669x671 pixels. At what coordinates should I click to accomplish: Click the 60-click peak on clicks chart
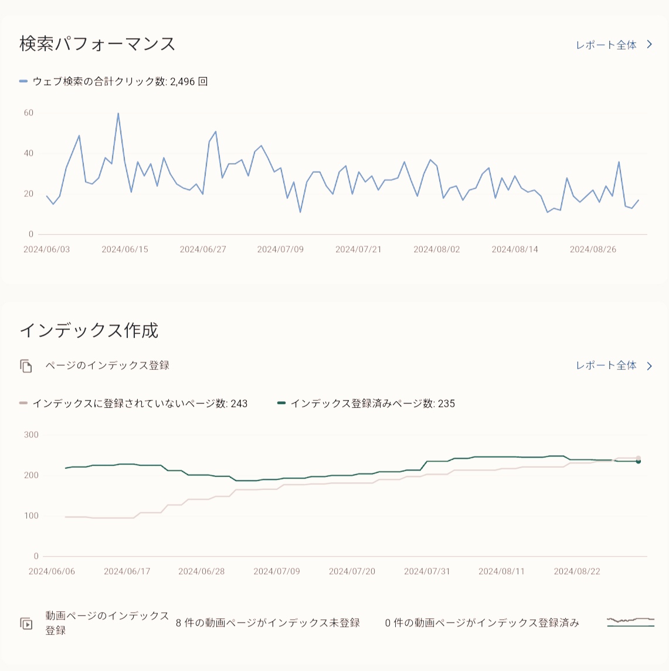118,113
